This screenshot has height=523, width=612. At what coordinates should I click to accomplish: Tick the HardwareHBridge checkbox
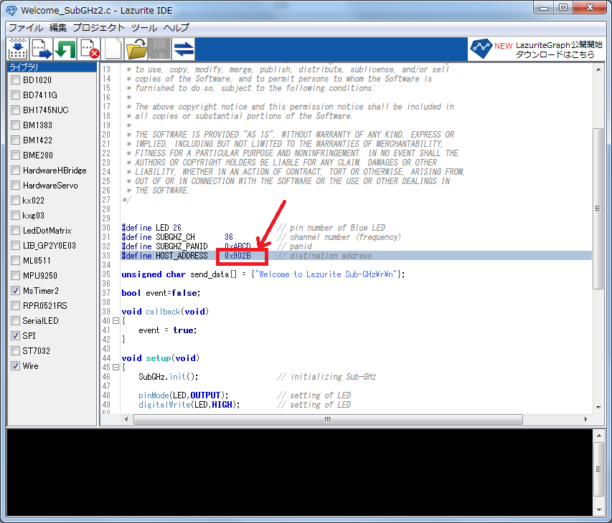pos(15,171)
